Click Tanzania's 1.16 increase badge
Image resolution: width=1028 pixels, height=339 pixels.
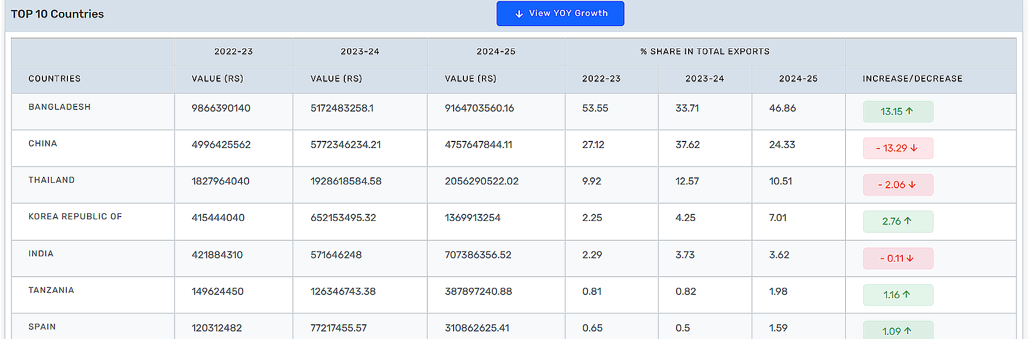pos(897,295)
